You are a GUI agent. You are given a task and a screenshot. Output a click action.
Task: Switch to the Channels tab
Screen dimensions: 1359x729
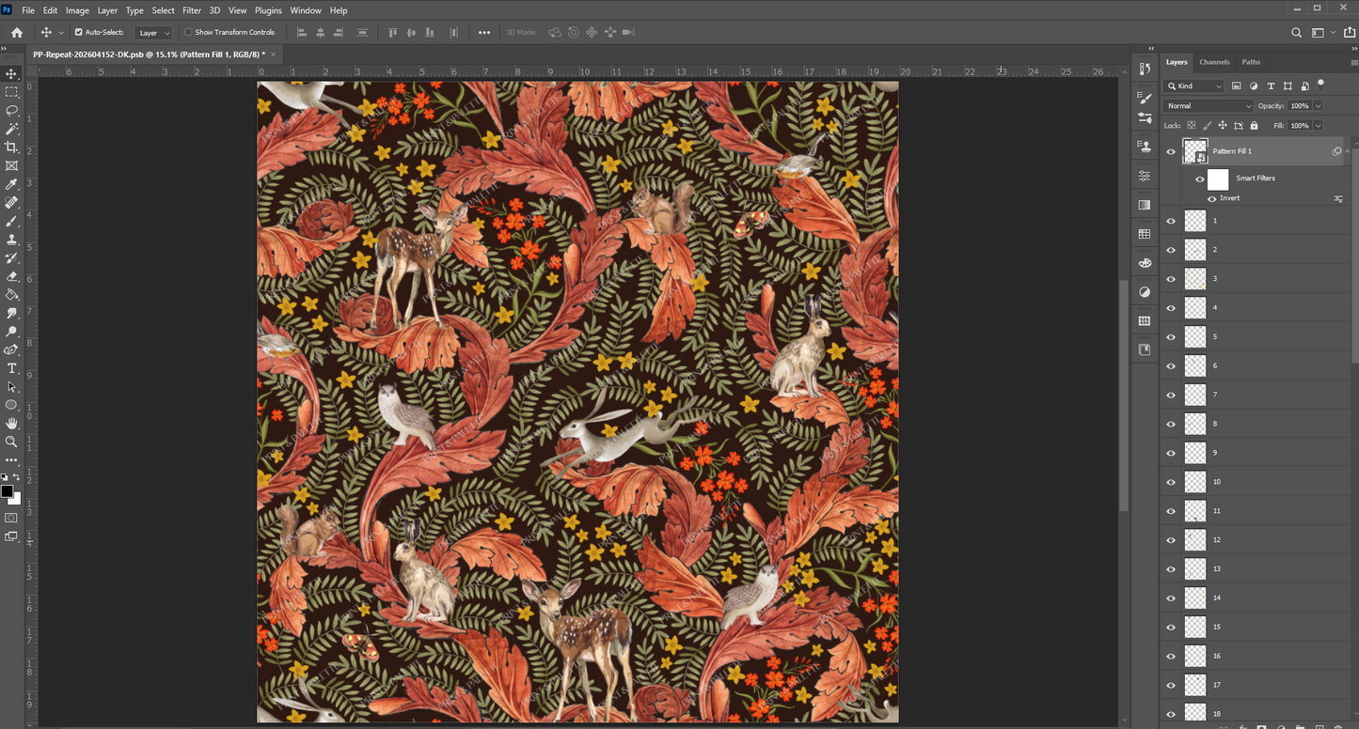[x=1214, y=62]
